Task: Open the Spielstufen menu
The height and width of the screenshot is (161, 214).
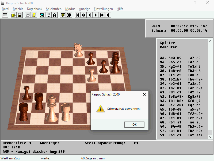Action: [x=54, y=9]
